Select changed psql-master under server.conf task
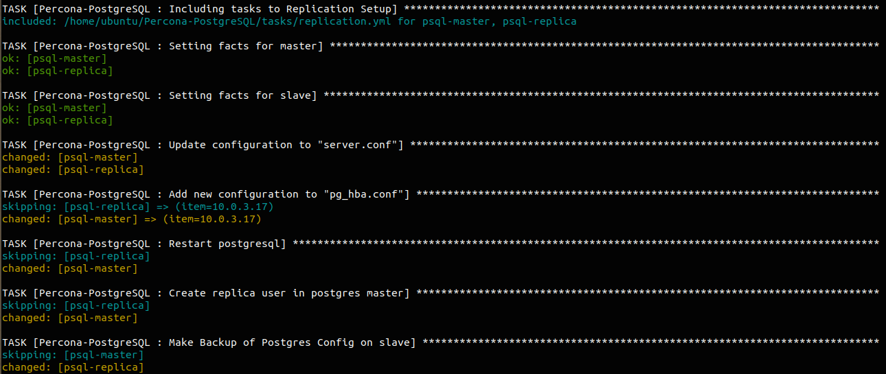Viewport: 886px width, 374px height. 70,157
